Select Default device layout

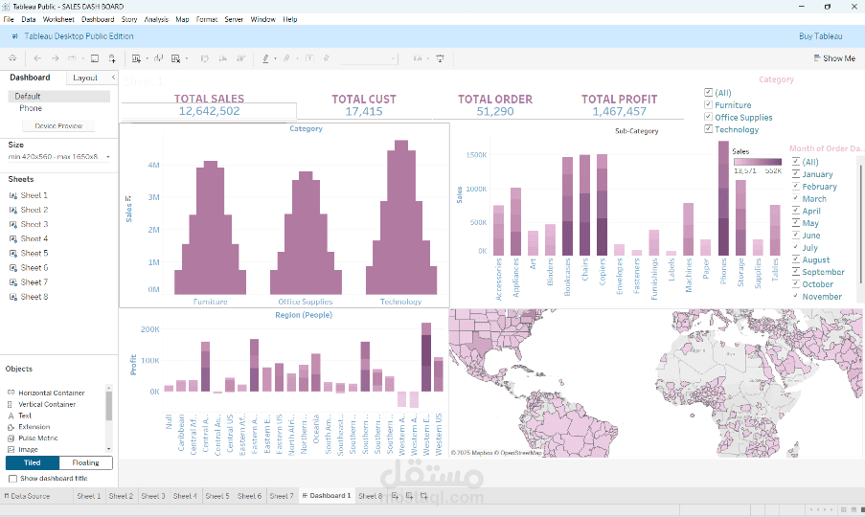(59, 96)
